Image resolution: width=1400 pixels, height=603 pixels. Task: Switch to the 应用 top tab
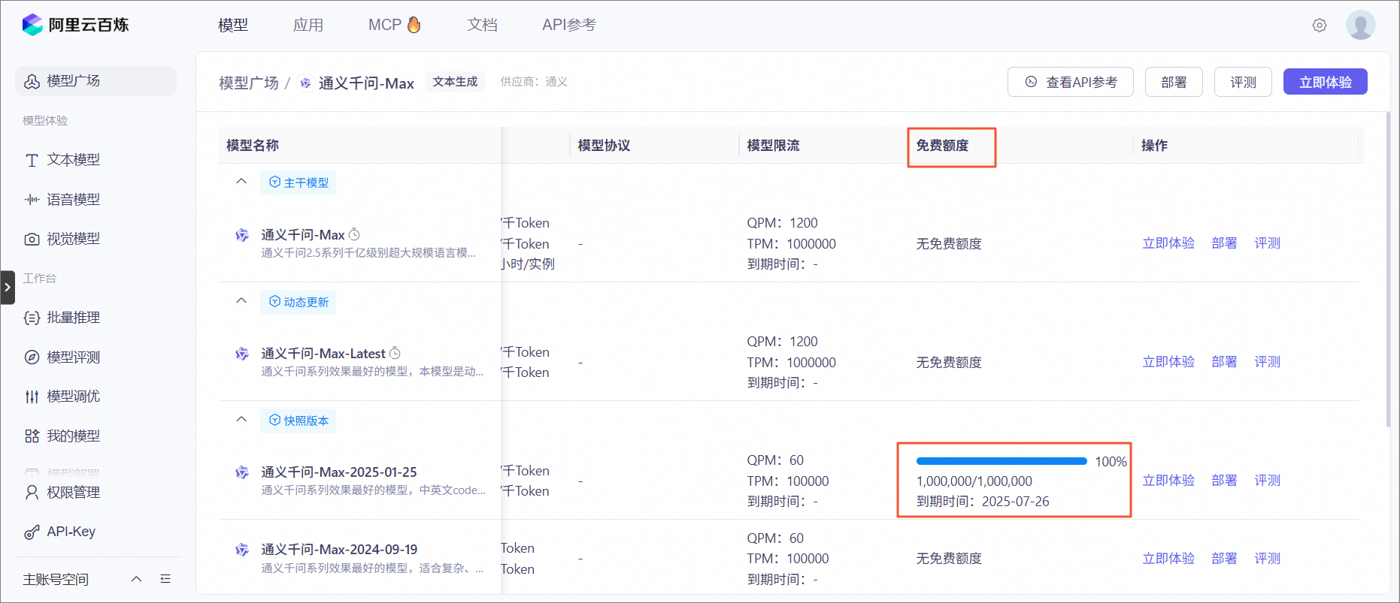(308, 25)
